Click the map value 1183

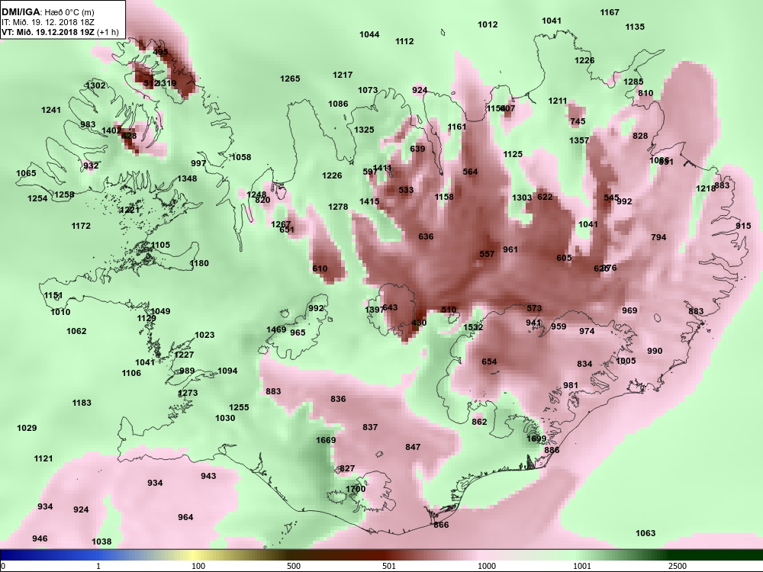82,403
